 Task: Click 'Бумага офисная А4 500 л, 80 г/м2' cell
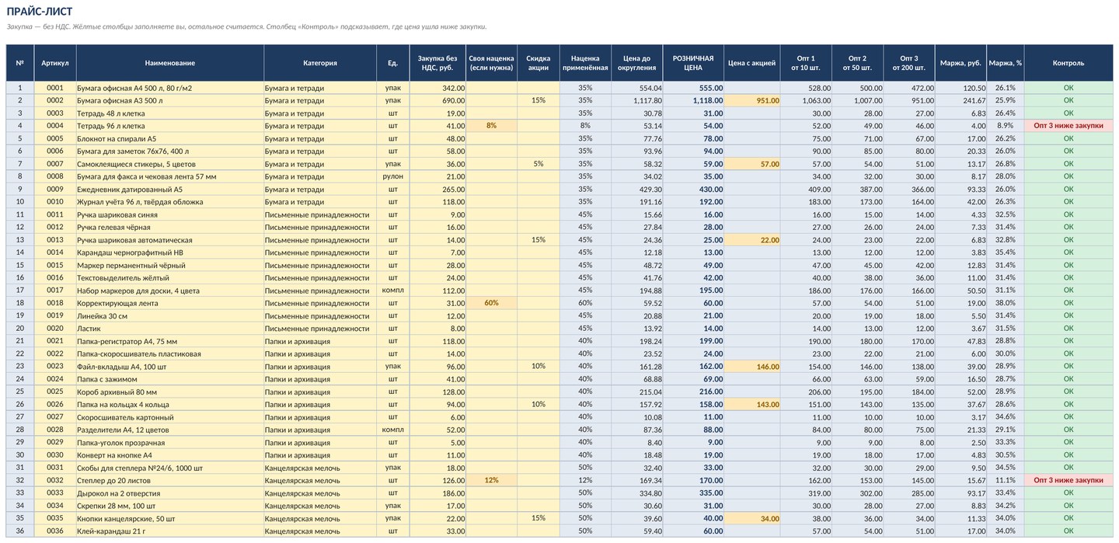coord(169,88)
